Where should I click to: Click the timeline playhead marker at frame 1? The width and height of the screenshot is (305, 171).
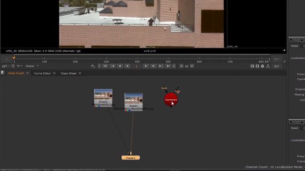(14, 57)
